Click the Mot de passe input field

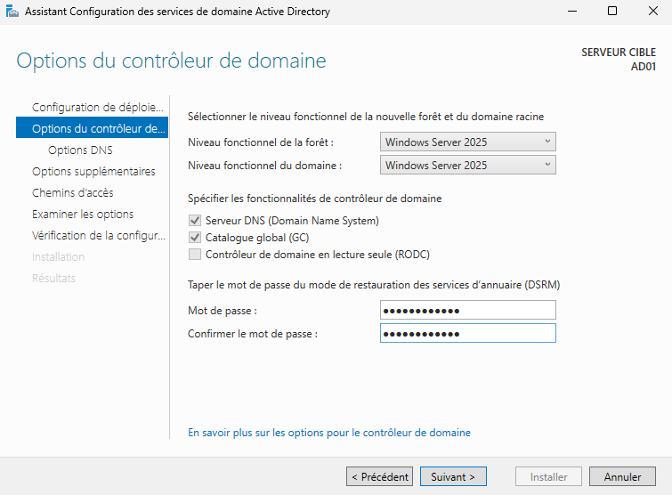pos(467,310)
